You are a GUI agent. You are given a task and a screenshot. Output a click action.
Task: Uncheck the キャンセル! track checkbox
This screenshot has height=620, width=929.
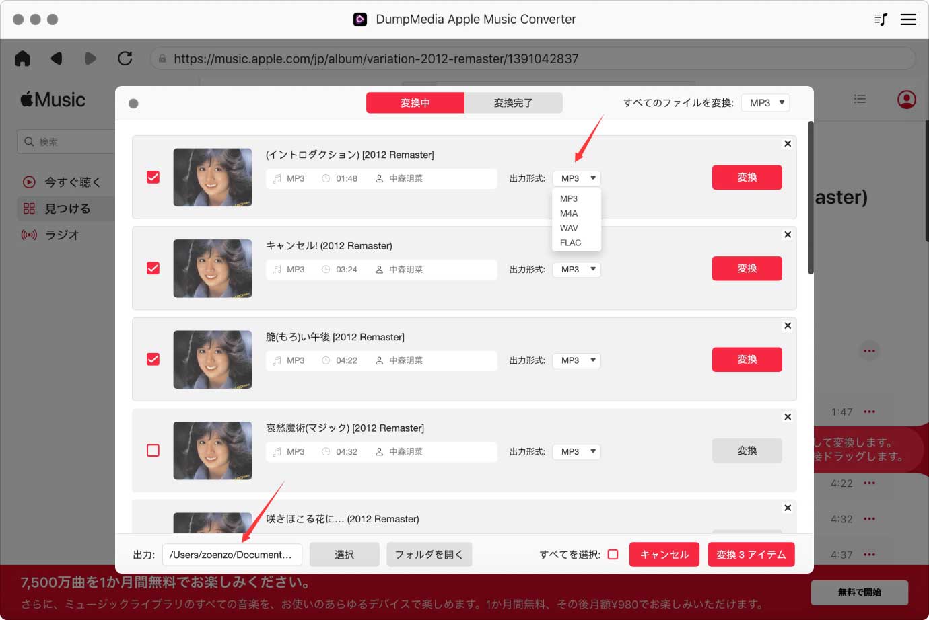[x=153, y=268]
